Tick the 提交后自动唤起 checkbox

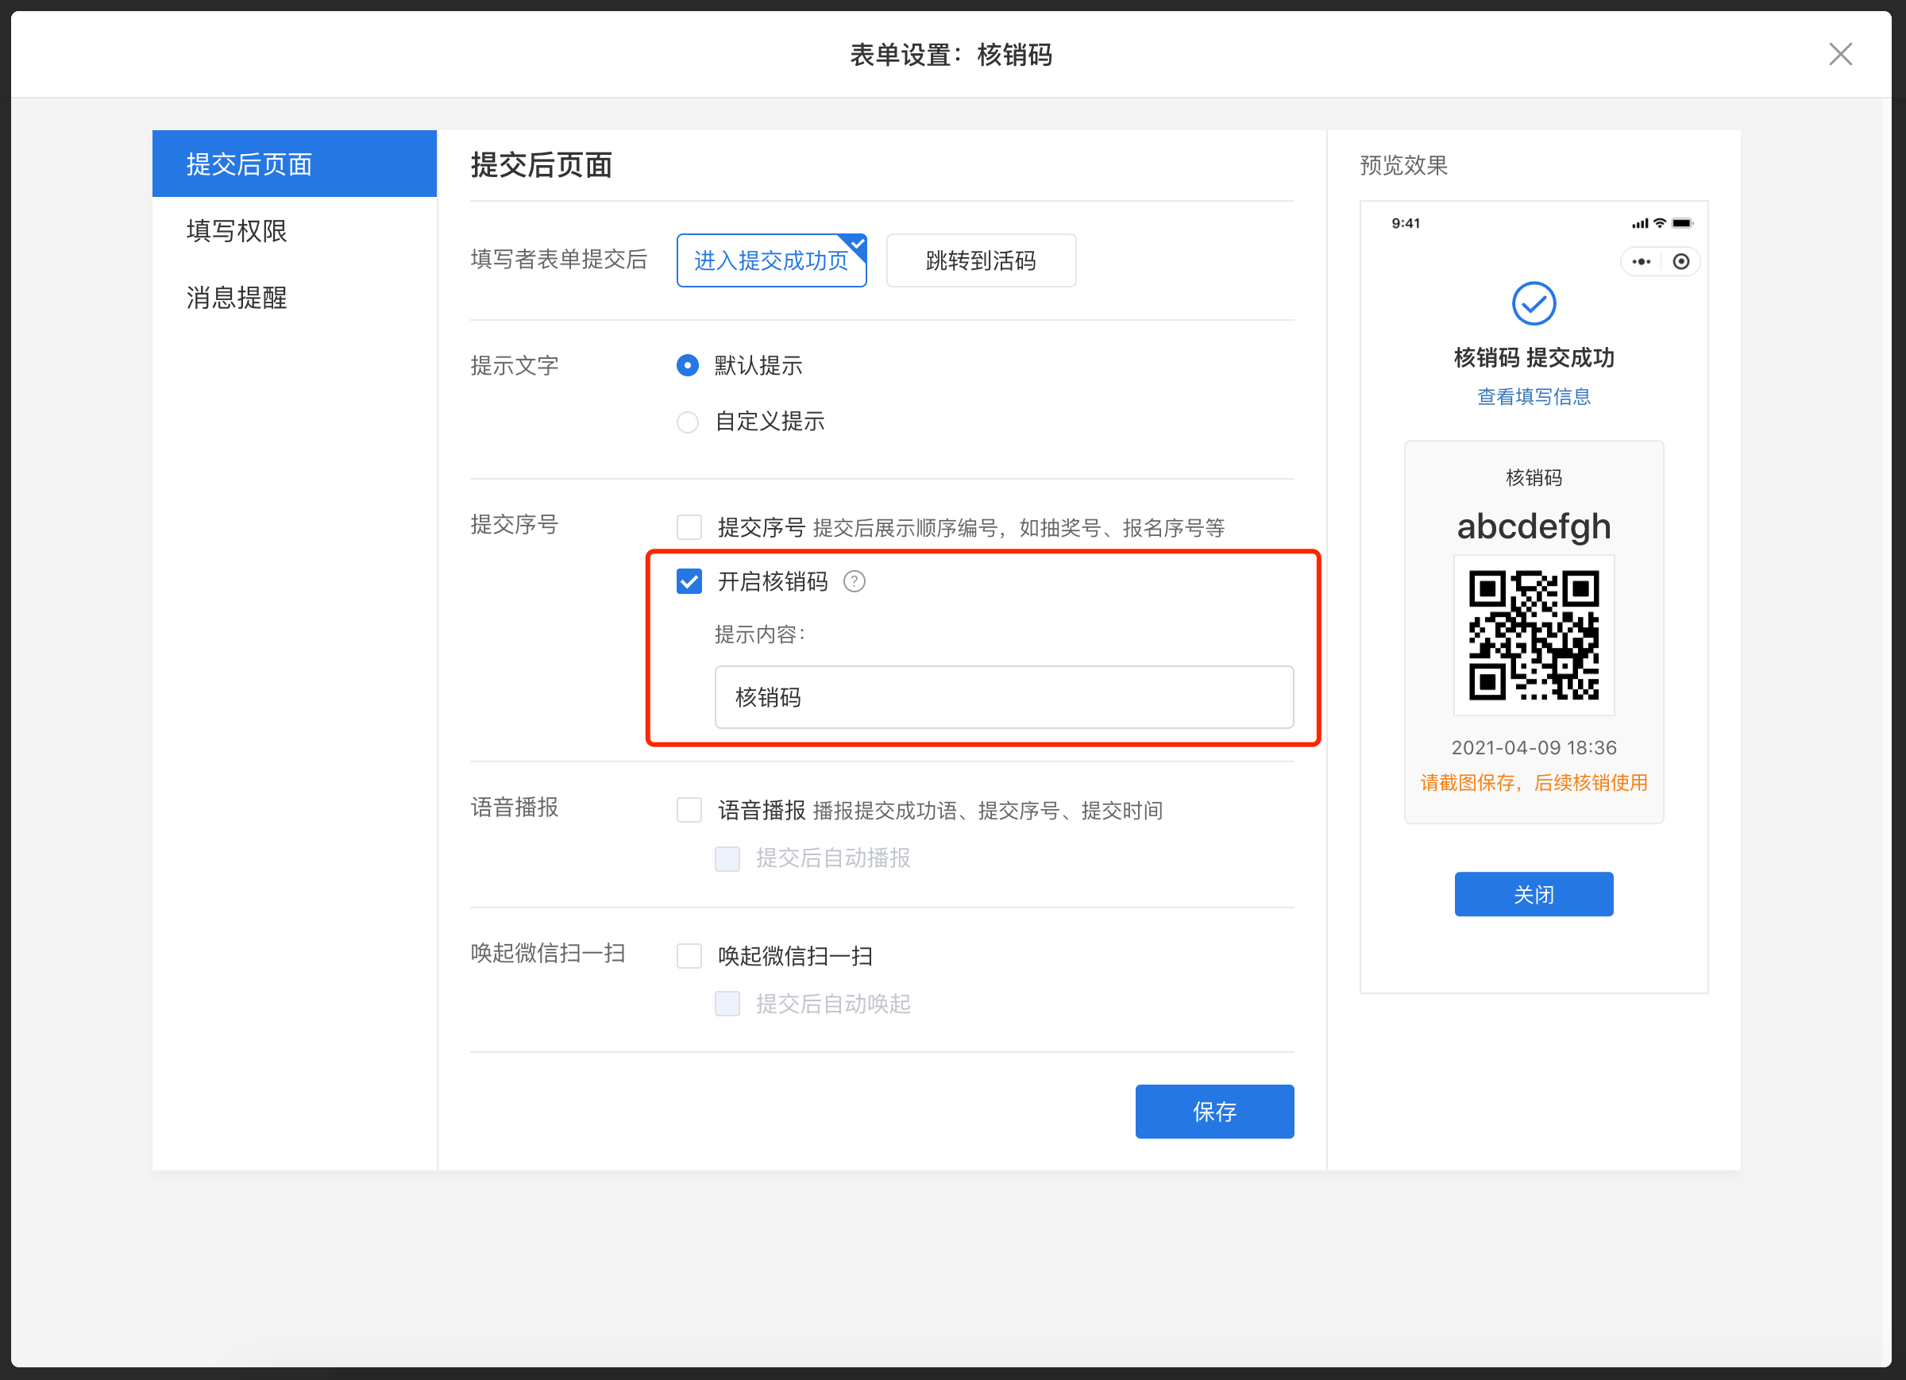[x=727, y=1004]
